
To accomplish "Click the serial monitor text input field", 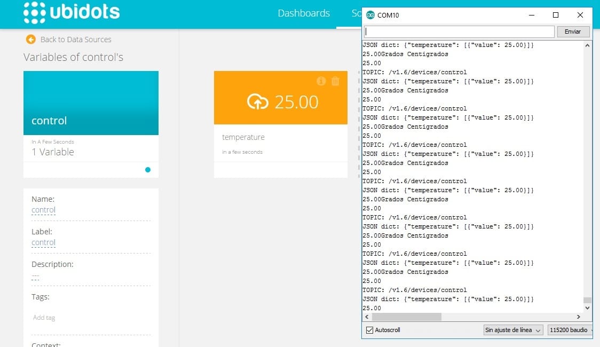I will click(x=459, y=31).
